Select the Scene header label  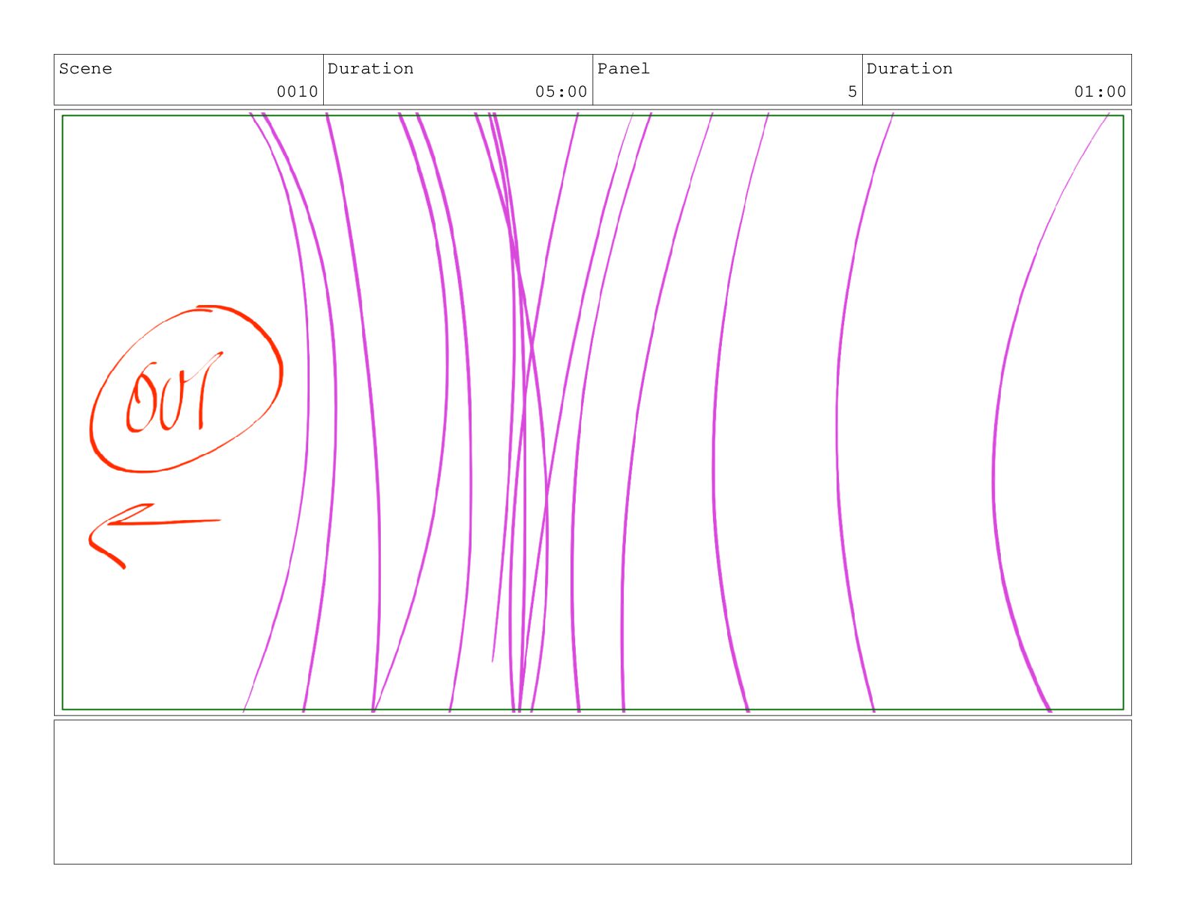click(85, 68)
